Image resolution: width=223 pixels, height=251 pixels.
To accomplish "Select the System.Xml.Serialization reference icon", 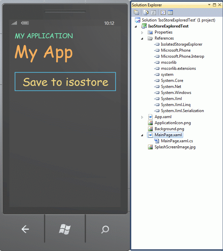I will point(157,111).
